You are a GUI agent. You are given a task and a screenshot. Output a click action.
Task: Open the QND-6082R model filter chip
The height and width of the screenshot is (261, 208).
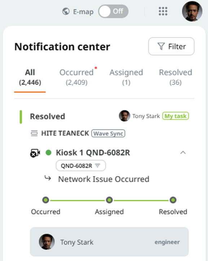tap(81, 166)
